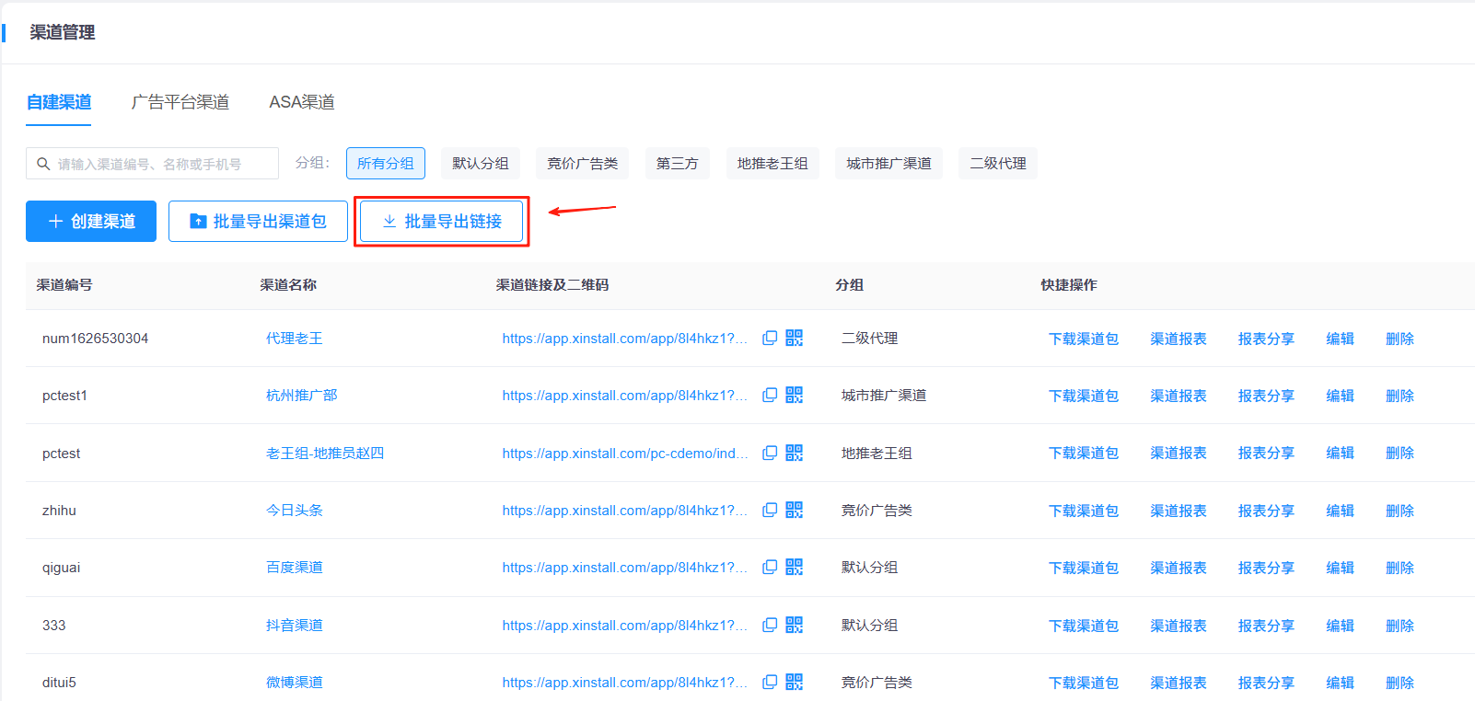Open channel name 代理老王
The height and width of the screenshot is (701, 1475).
tap(295, 338)
